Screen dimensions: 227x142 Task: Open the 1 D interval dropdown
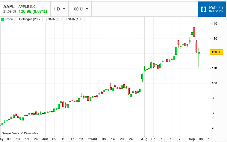(59, 9)
